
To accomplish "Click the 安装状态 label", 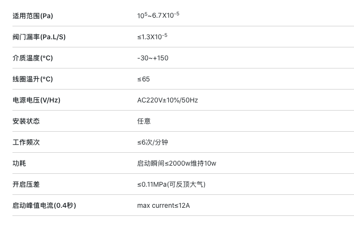I will coord(26,121).
